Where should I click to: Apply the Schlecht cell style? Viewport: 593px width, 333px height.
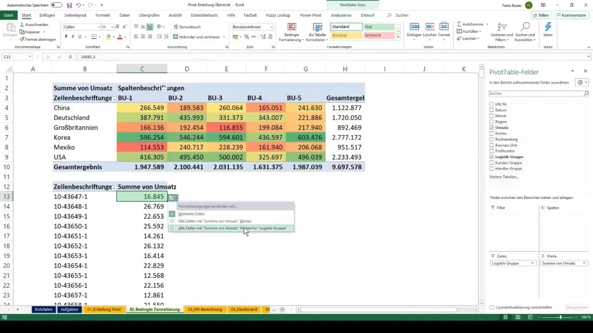coord(379,35)
